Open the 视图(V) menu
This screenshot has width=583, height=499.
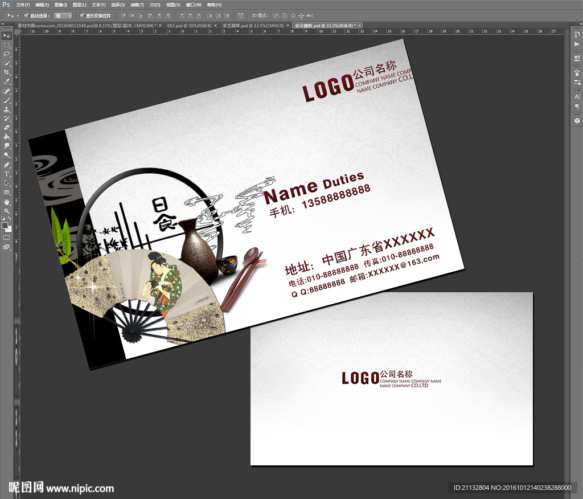tap(173, 5)
